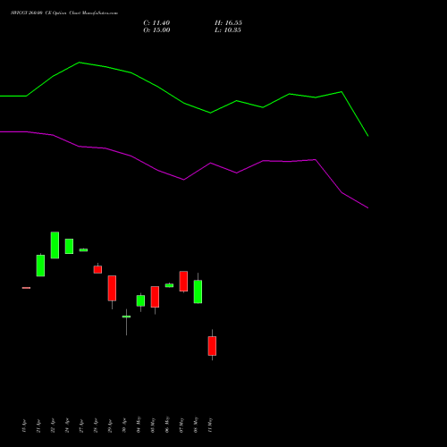Click the CE Option Chart title text
This screenshot has width=447, height=447.
click(x=64, y=13)
